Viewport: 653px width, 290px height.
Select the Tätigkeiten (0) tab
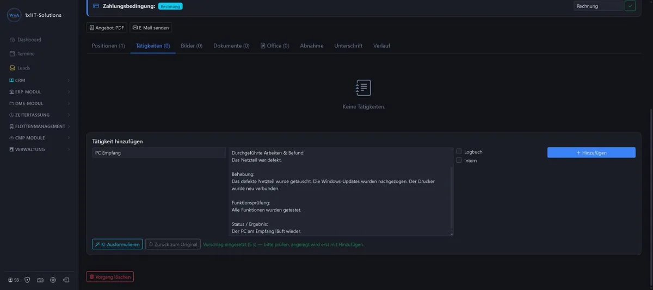click(x=153, y=46)
